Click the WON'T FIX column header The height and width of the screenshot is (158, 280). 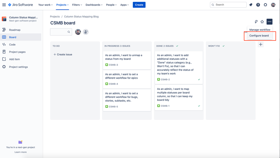point(214,46)
